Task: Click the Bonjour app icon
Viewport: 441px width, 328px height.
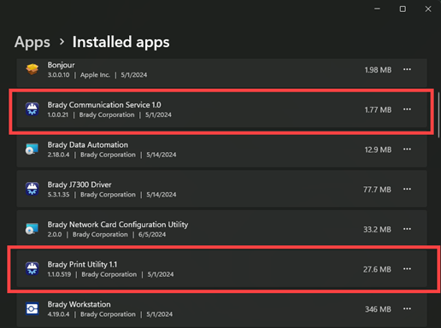Action: click(x=32, y=69)
